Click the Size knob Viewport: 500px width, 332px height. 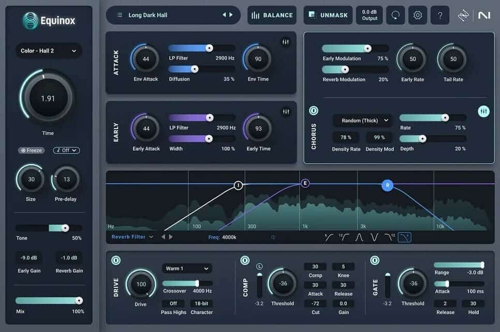coord(31,179)
